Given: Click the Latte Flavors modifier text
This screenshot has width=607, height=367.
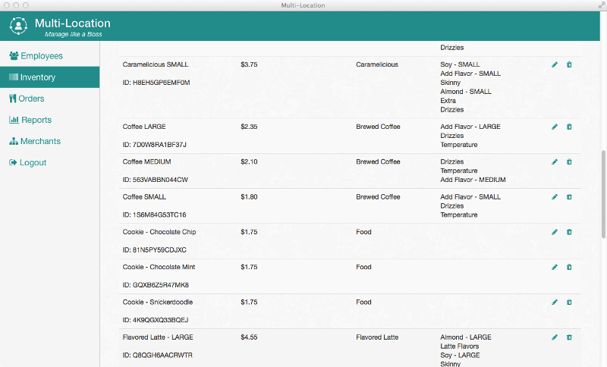Looking at the screenshot, I should (460, 346).
